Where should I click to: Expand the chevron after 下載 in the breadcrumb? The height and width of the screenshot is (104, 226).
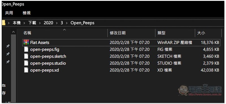[x=40, y=23]
